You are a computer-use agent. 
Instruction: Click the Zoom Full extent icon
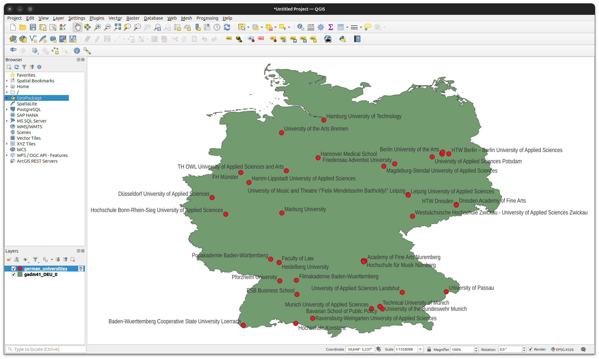tap(117, 27)
